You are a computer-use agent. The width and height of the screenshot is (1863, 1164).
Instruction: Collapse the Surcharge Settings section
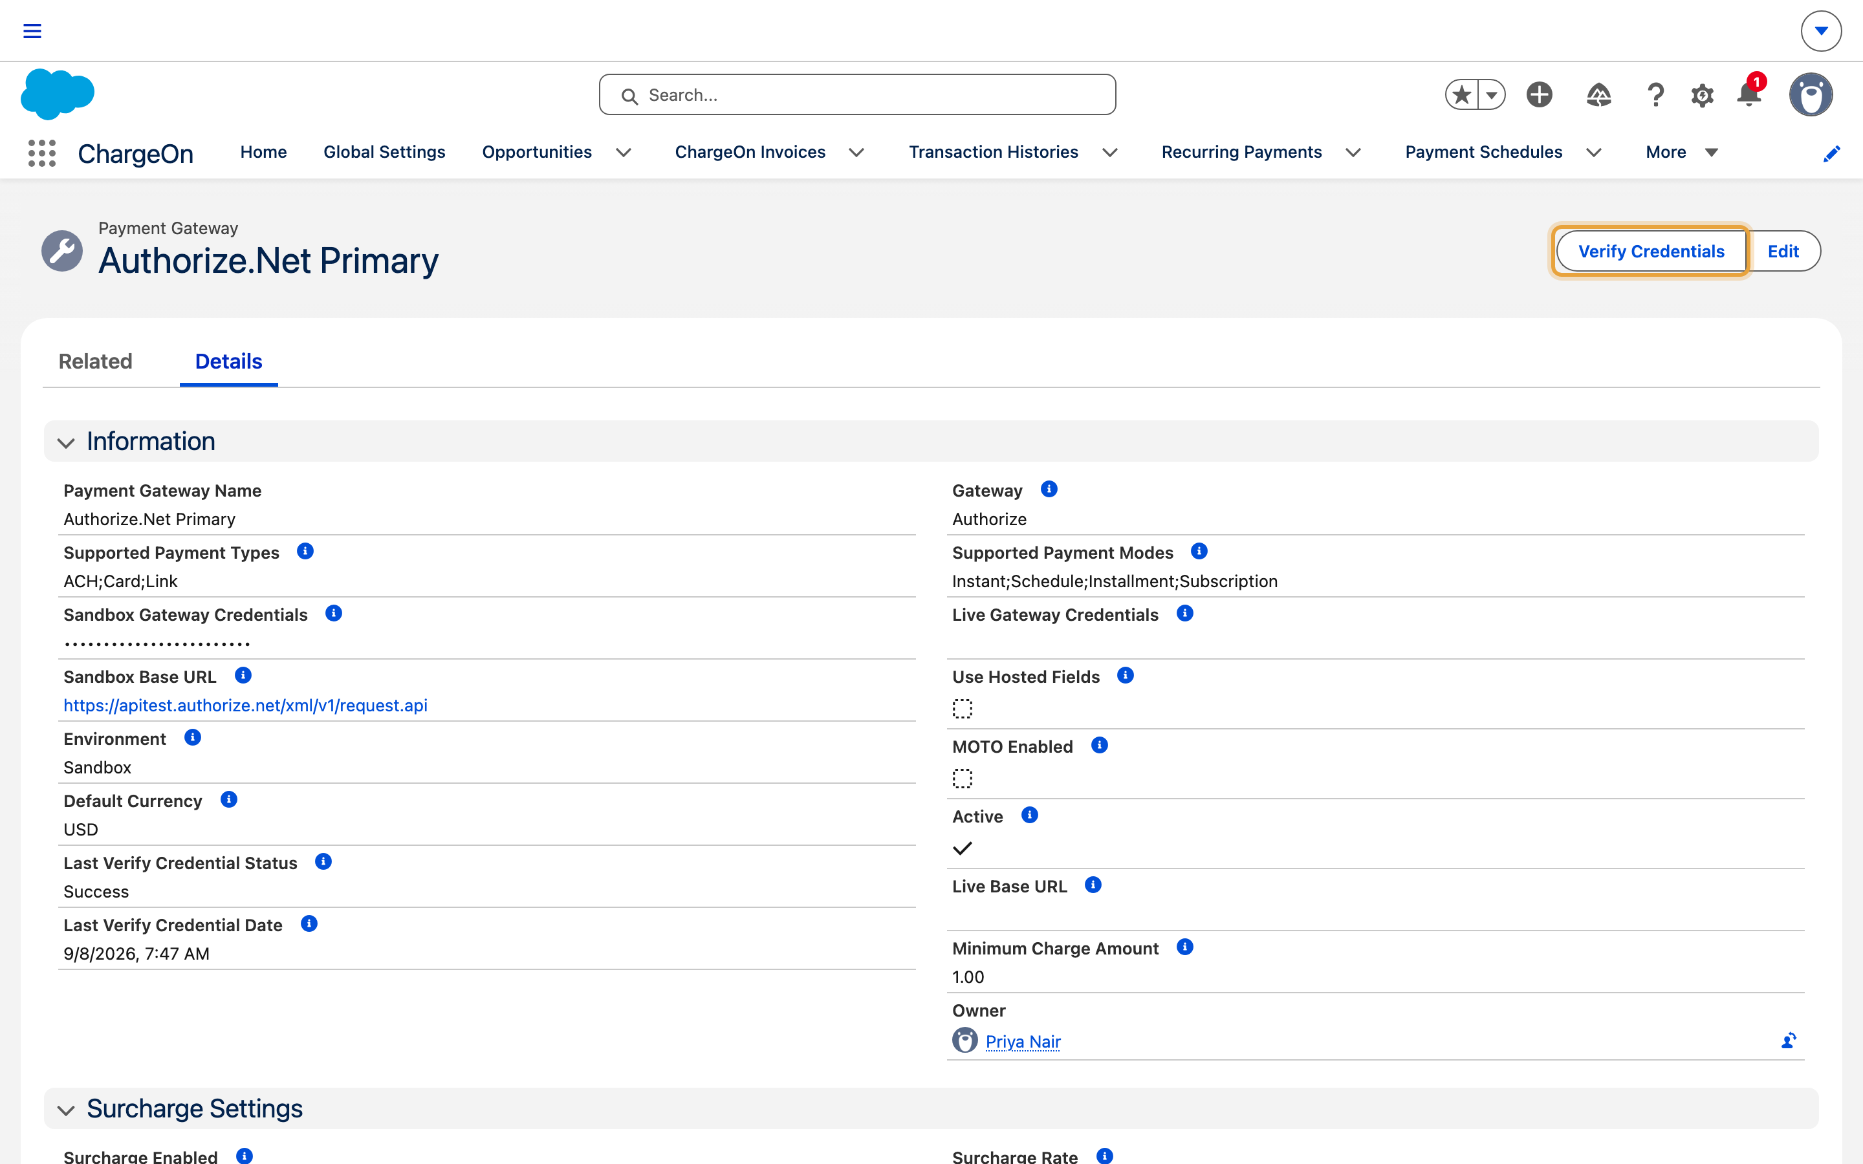[x=66, y=1110]
